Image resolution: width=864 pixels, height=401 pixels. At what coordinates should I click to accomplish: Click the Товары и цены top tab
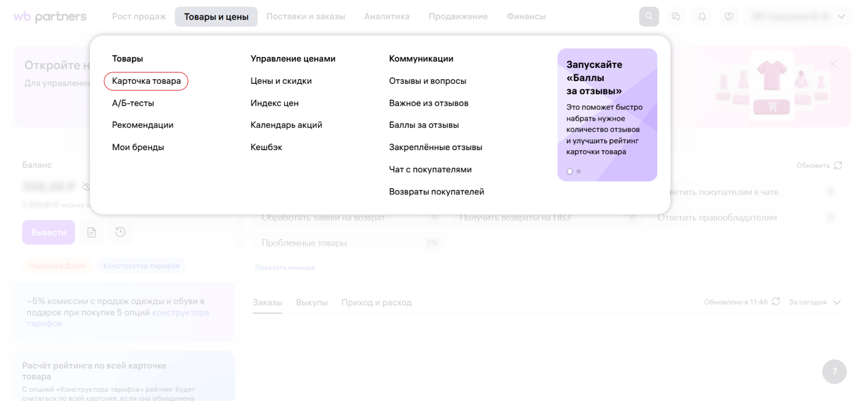(x=216, y=16)
